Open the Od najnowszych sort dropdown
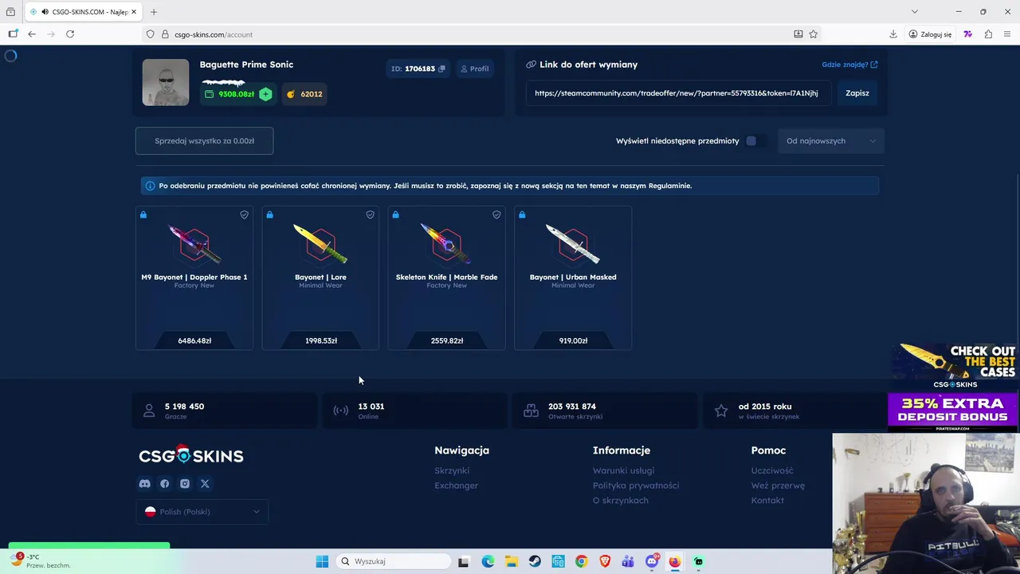1020x574 pixels. coord(830,141)
